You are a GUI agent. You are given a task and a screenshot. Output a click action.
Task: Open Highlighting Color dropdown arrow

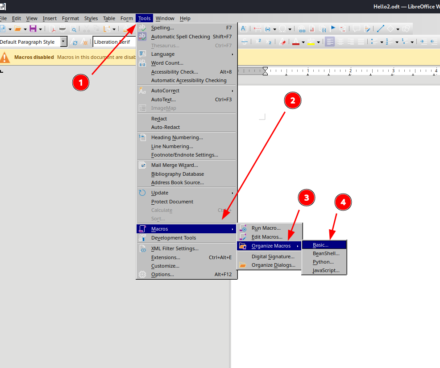[318, 42]
